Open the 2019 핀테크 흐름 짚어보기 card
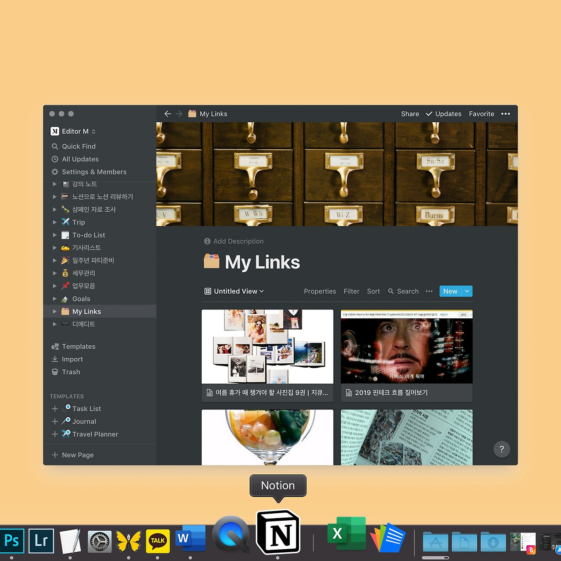Image resolution: width=561 pixels, height=561 pixels. click(x=407, y=356)
